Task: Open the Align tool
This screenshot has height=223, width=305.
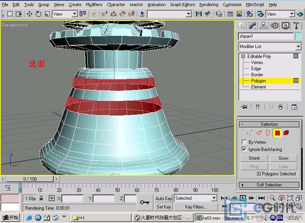Action: 208,14
